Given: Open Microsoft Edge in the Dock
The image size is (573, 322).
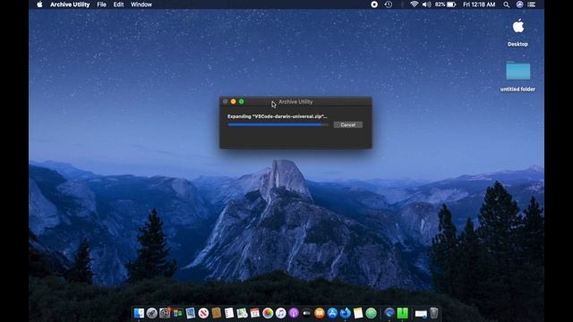Looking at the screenshot, I should pos(389,313).
